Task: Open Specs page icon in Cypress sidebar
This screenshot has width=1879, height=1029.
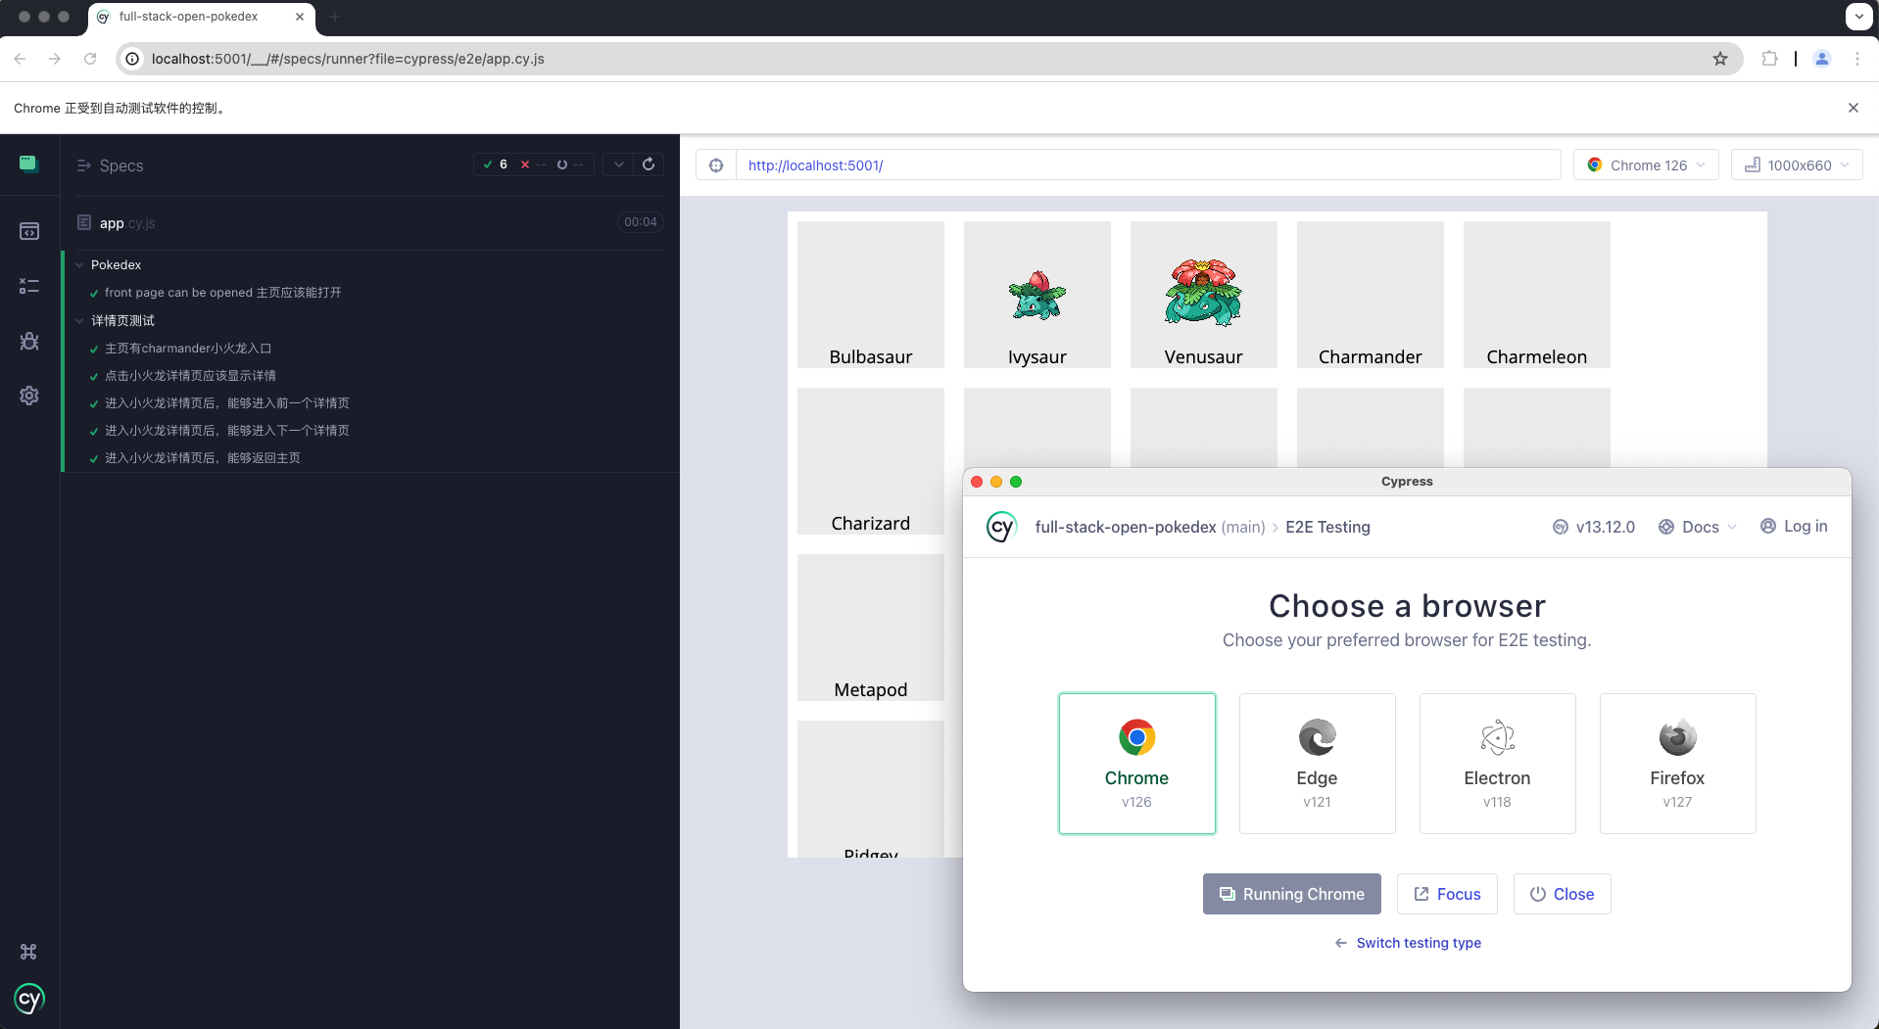Action: 29,231
